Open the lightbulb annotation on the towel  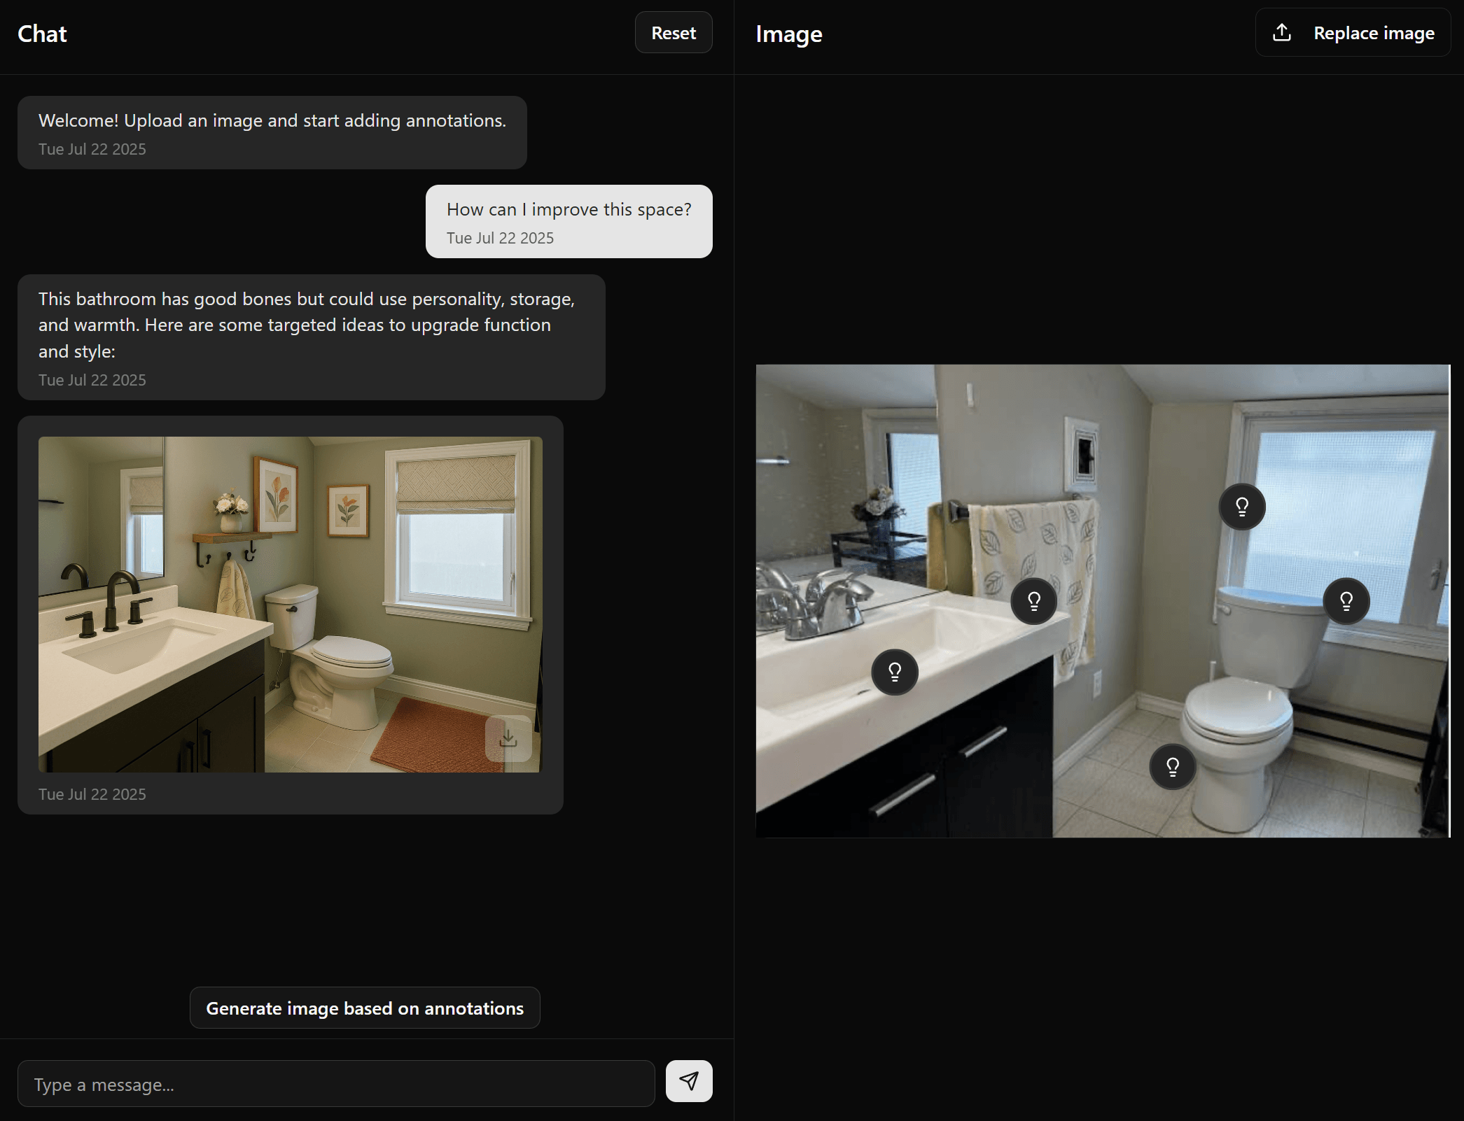1034,601
